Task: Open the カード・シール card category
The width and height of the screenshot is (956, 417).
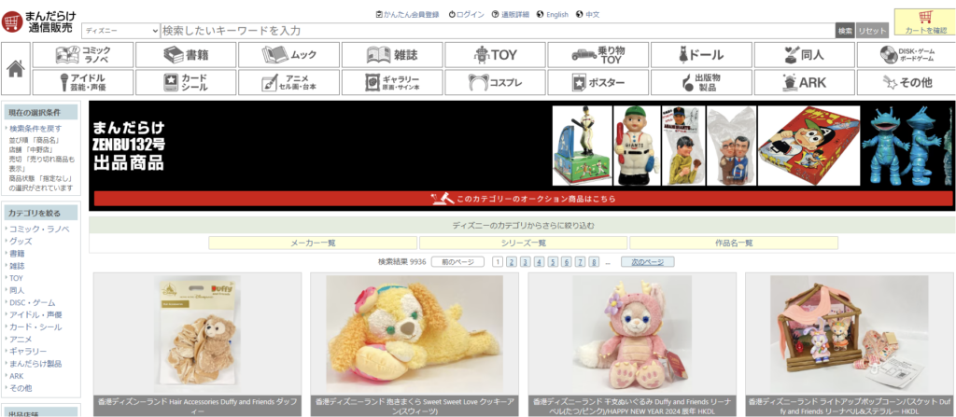Action: click(x=186, y=82)
